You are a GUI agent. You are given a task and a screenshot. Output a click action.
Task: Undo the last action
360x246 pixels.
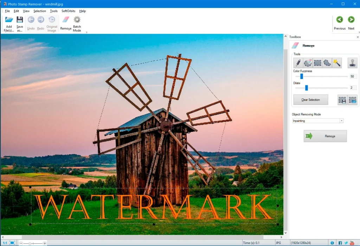31,23
